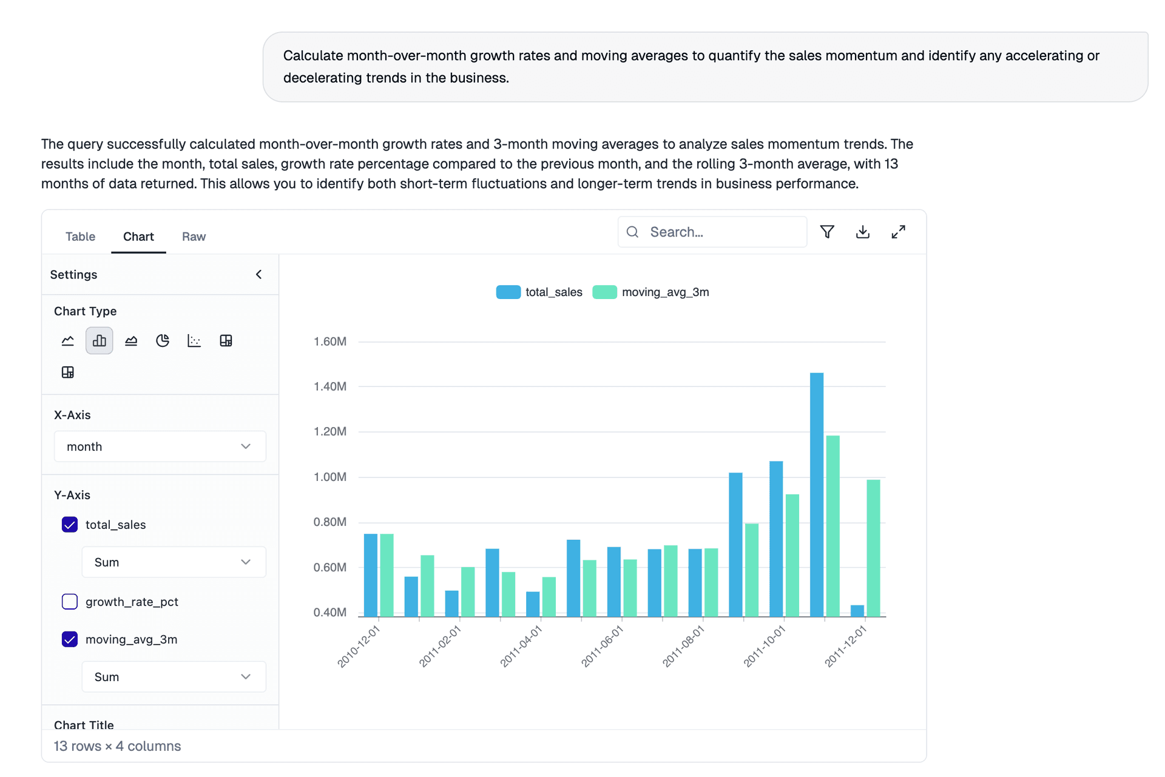Viewport: 1165px width, 777px height.
Task: Change the Sum aggregation for total_sales
Action: tap(174, 562)
